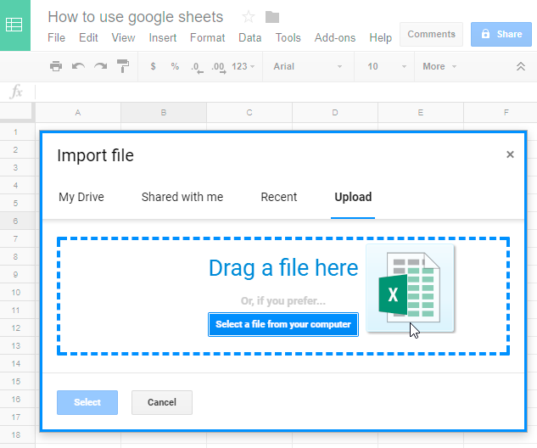This screenshot has width=537, height=448.
Task: Select column E header
Action: coord(421,112)
